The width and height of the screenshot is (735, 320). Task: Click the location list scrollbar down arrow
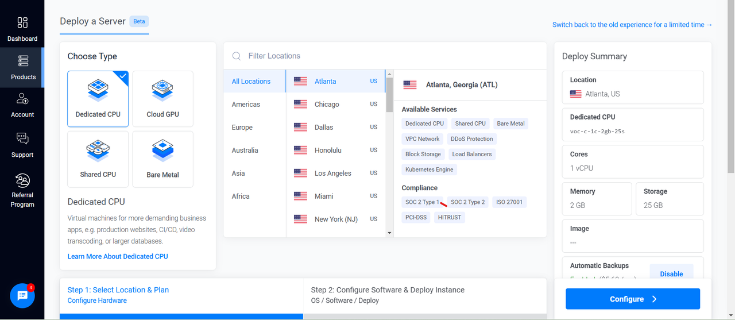389,233
